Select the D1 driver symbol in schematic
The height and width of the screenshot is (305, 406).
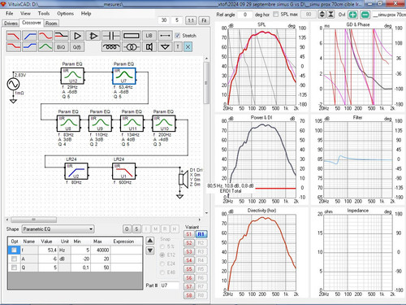coord(184,179)
